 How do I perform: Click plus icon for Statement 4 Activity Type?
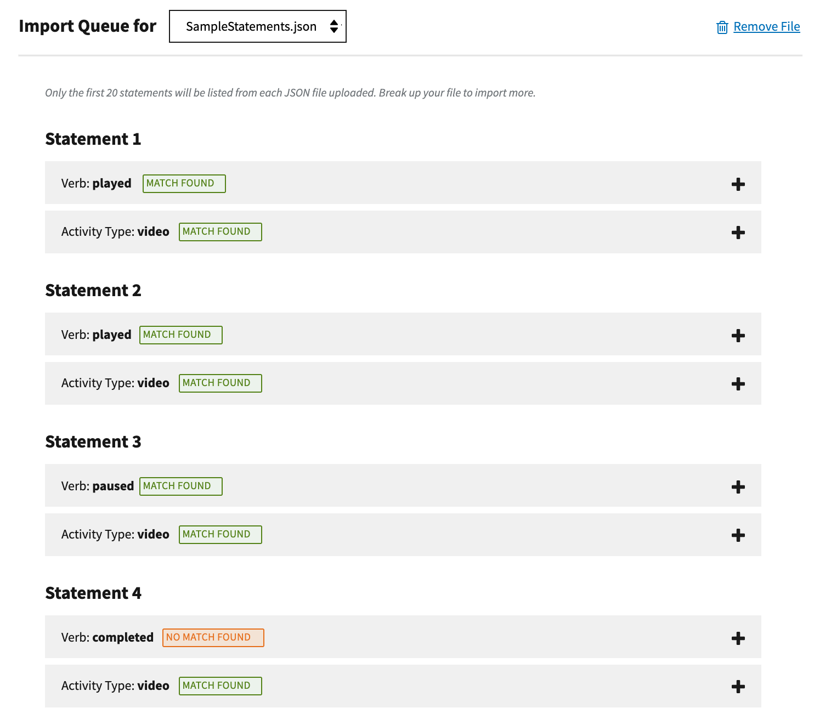(738, 687)
